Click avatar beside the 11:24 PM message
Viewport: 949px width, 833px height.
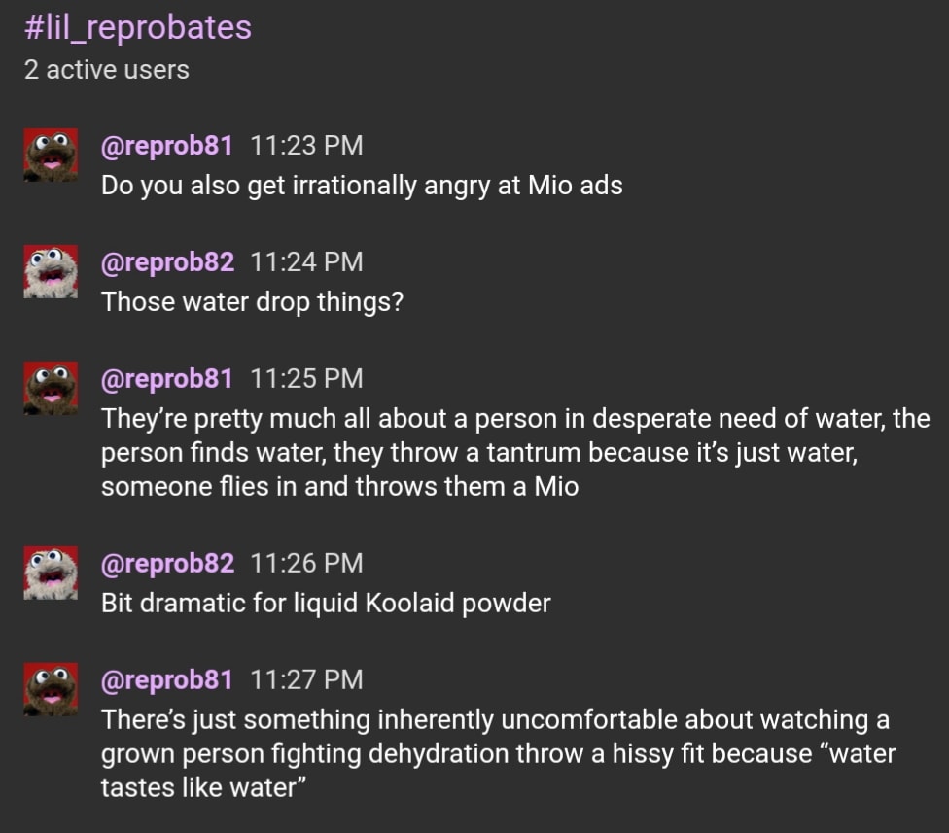51,272
